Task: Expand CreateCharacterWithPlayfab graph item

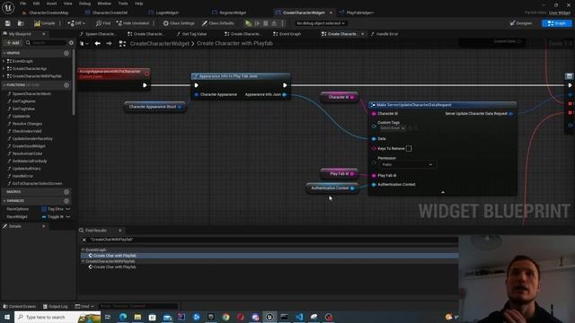Action: pyautogui.click(x=4, y=76)
